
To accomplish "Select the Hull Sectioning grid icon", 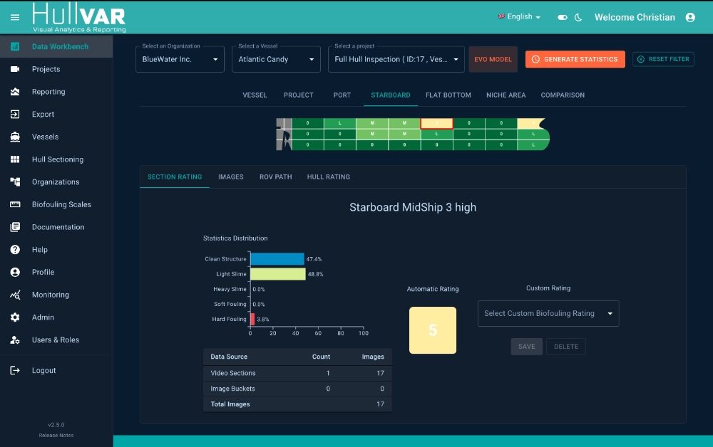I will click(15, 159).
